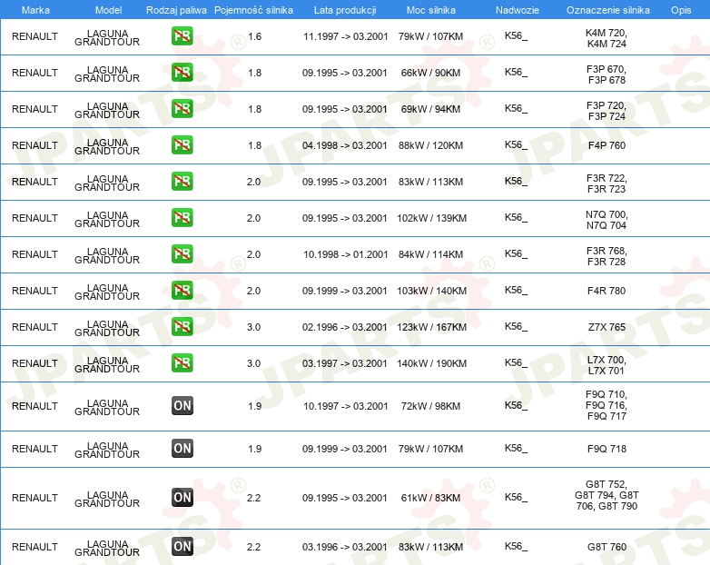Click the Marka column header

click(35, 10)
